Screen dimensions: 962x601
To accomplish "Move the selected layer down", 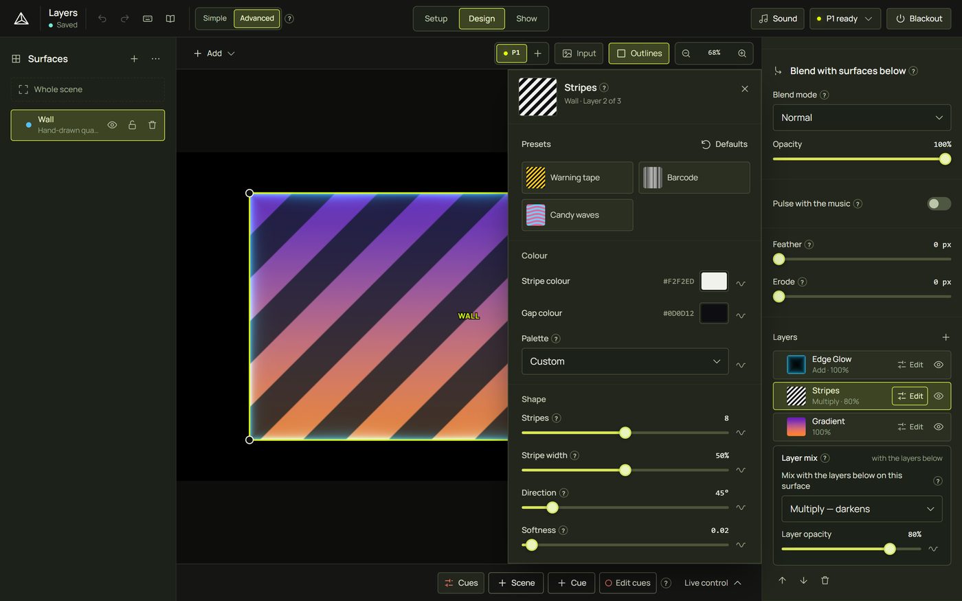I will click(x=803, y=580).
